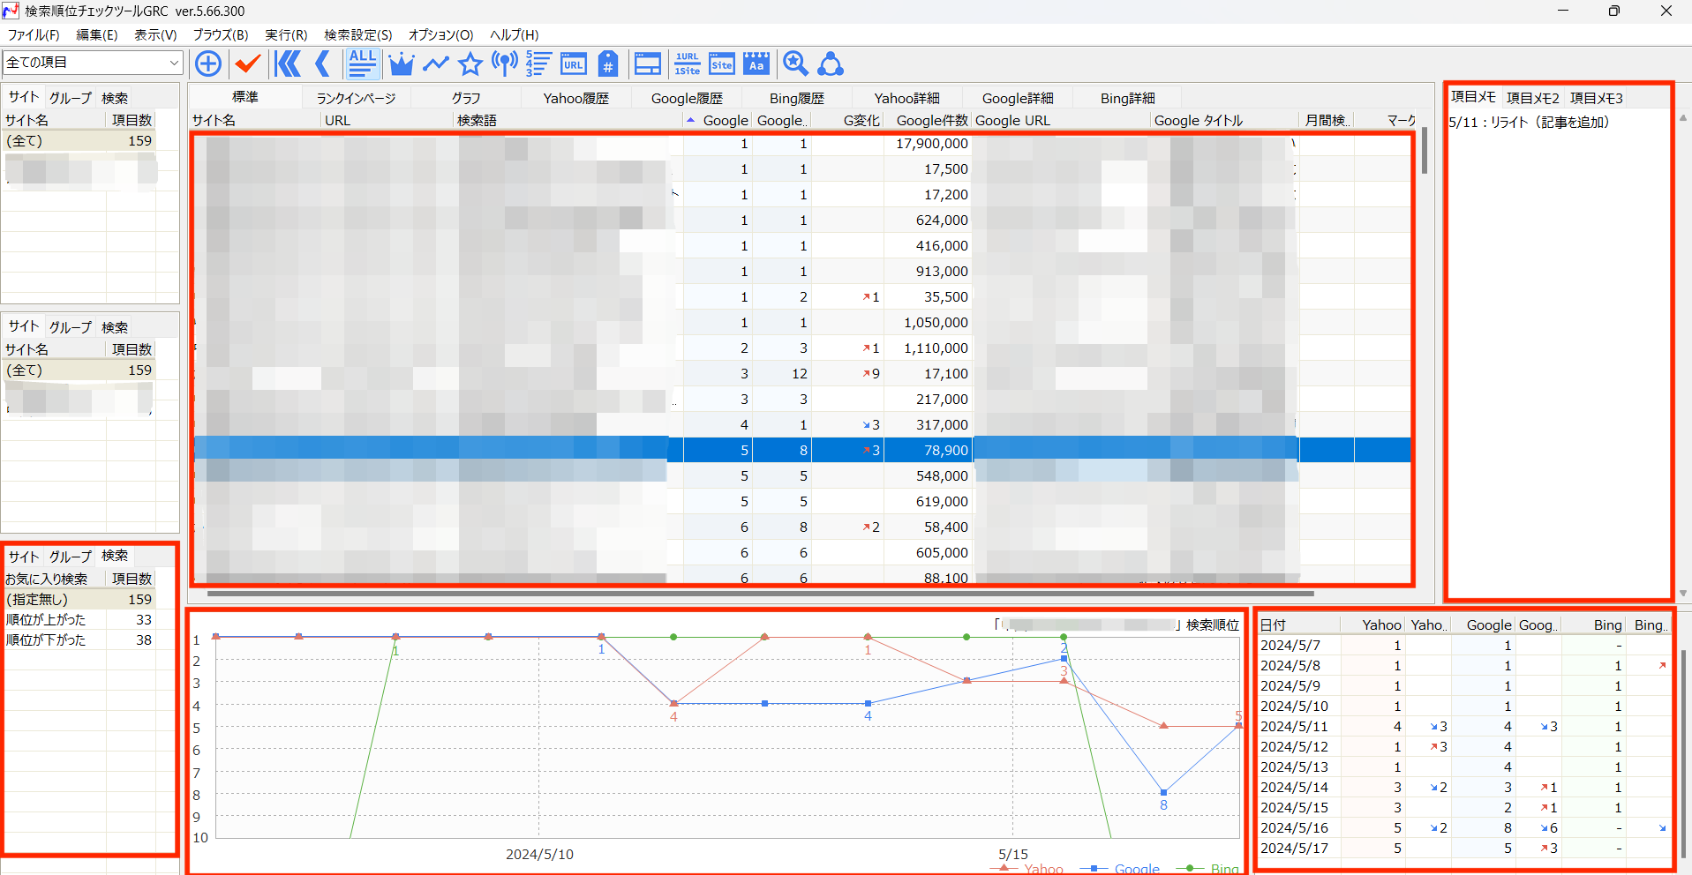Screen dimensions: 1692x875
Task: Open the ブラウズ(B) menu
Action: [x=221, y=34]
